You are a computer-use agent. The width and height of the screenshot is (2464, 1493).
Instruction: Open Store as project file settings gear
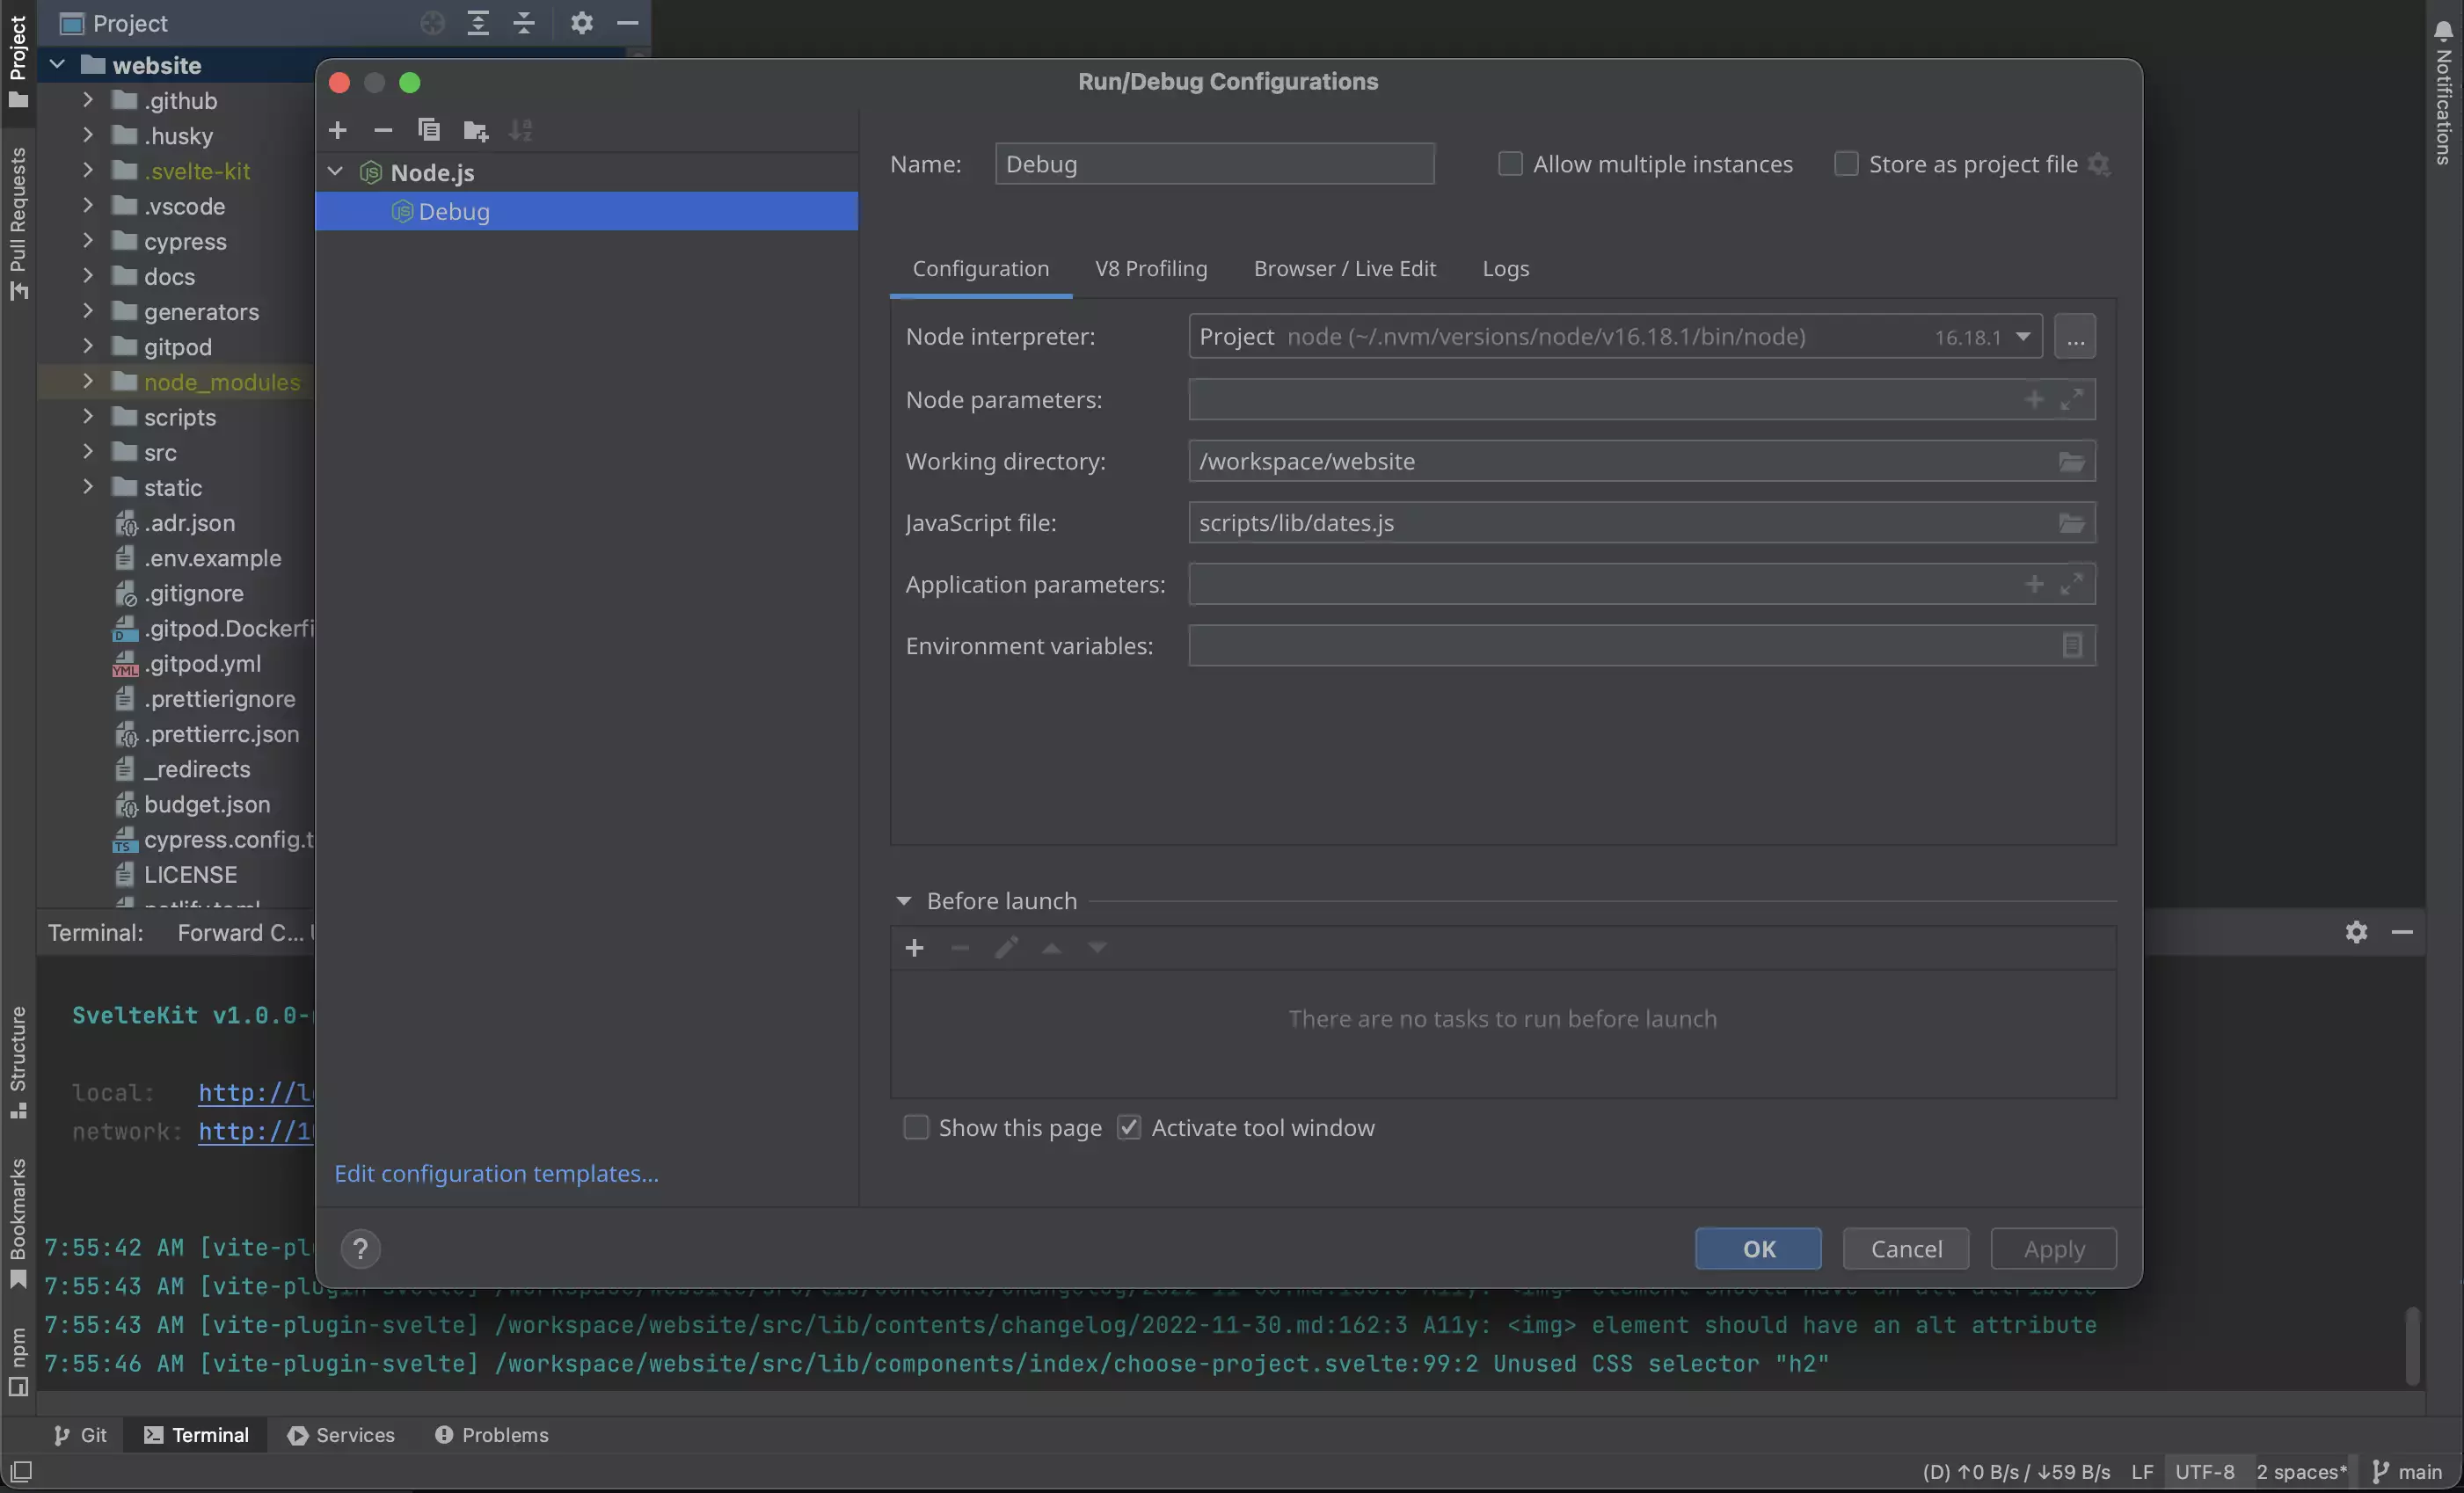point(2099,165)
